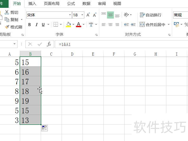The height and width of the screenshot is (141, 188).
Task: Select column D header
Action: click(x=72, y=54)
